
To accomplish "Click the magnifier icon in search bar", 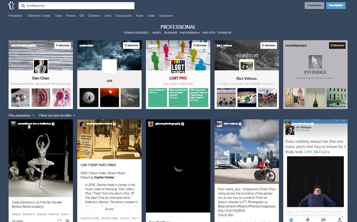I will pos(23,6).
